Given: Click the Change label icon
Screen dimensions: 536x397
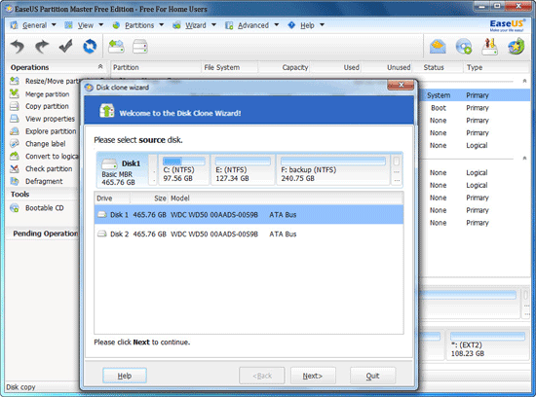Looking at the screenshot, I should coord(15,144).
